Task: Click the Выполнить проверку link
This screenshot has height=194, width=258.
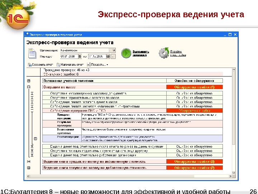Action: [x=141, y=53]
